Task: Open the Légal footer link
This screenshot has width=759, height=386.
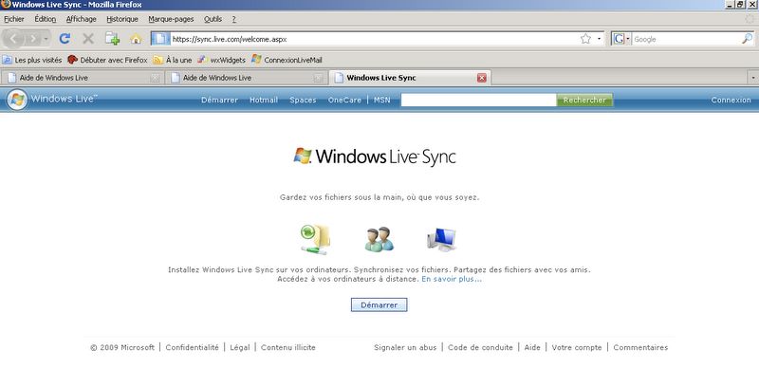Action: pos(240,347)
